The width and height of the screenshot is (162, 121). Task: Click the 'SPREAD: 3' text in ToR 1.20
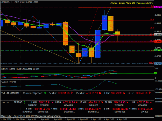[20, 102]
